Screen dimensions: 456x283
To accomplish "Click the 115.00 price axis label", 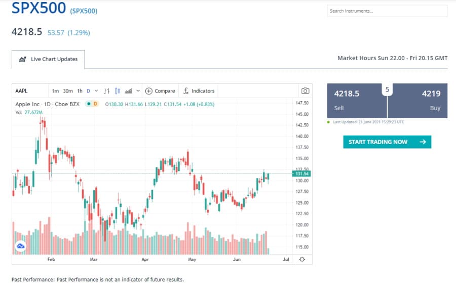I will [x=302, y=247].
